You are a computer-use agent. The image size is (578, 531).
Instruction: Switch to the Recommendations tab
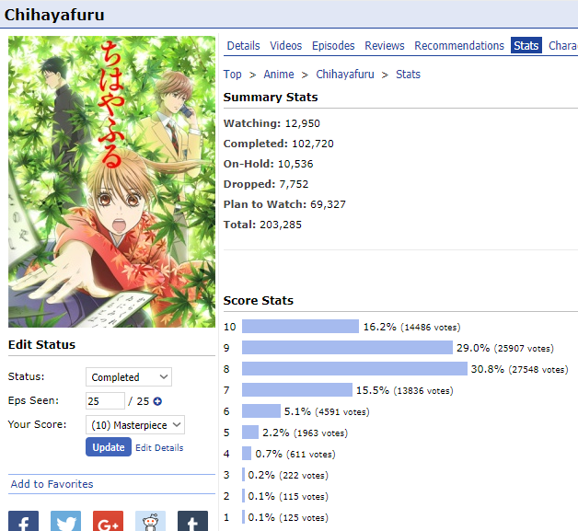459,46
